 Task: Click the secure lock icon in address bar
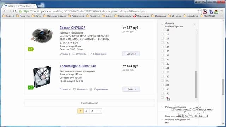coord(20,11)
